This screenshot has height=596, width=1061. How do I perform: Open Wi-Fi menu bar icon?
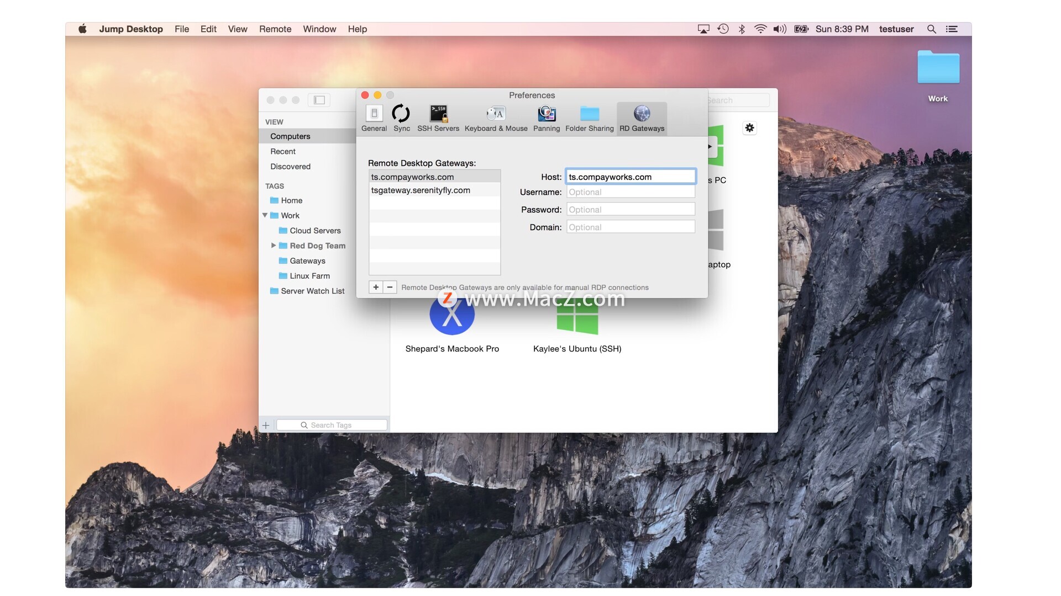(x=760, y=29)
